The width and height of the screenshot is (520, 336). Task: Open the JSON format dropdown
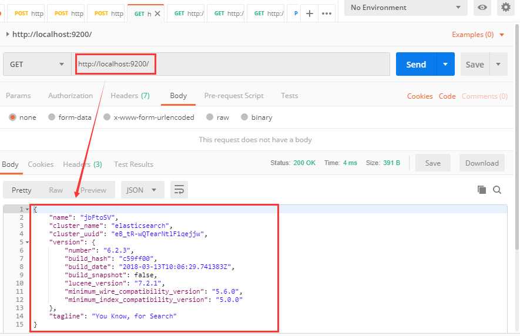pyautogui.click(x=142, y=190)
